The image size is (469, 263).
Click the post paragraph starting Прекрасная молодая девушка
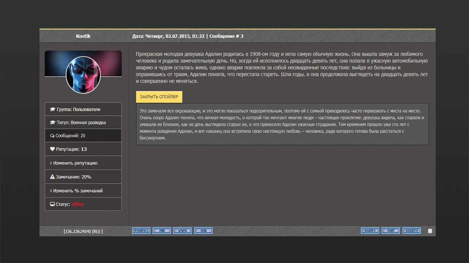coord(282,68)
